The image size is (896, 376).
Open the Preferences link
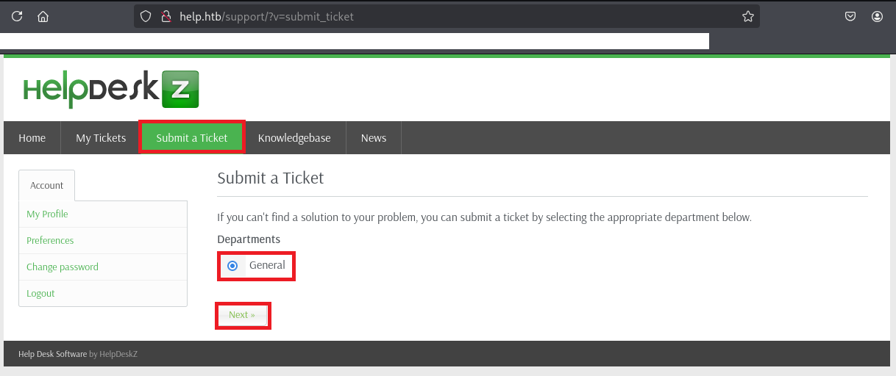coord(50,240)
